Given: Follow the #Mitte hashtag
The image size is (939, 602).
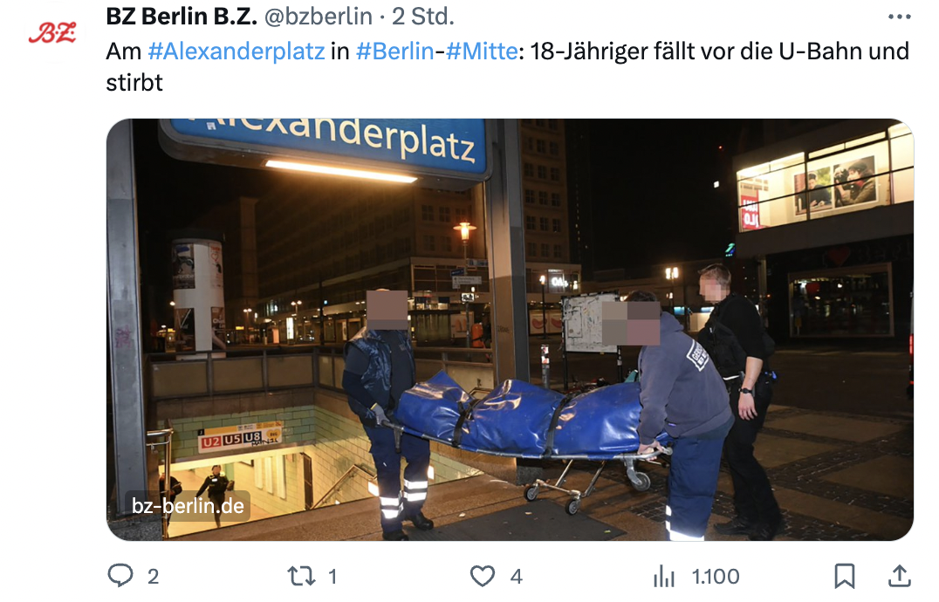Looking at the screenshot, I should coord(482,51).
